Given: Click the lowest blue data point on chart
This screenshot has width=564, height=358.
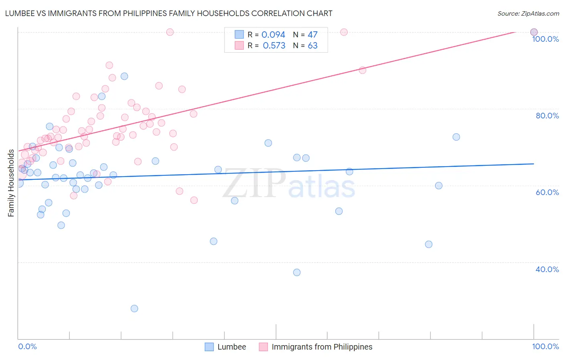Looking at the screenshot, I should pos(134,309).
